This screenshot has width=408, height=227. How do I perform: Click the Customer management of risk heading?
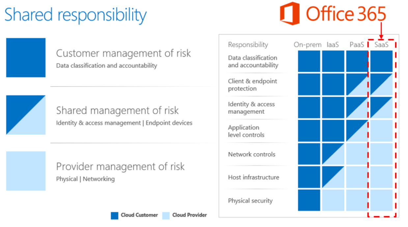pyautogui.click(x=123, y=53)
